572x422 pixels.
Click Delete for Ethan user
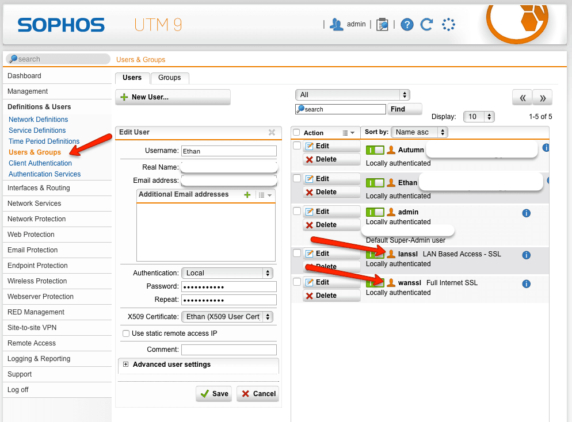[x=331, y=192]
